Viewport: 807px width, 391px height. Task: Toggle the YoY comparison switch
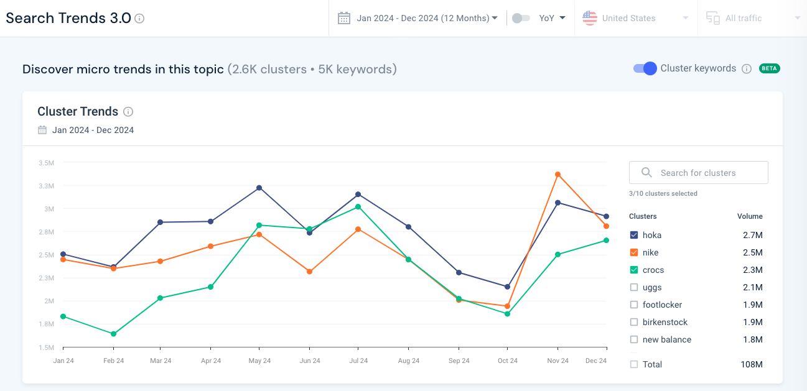pyautogui.click(x=521, y=18)
